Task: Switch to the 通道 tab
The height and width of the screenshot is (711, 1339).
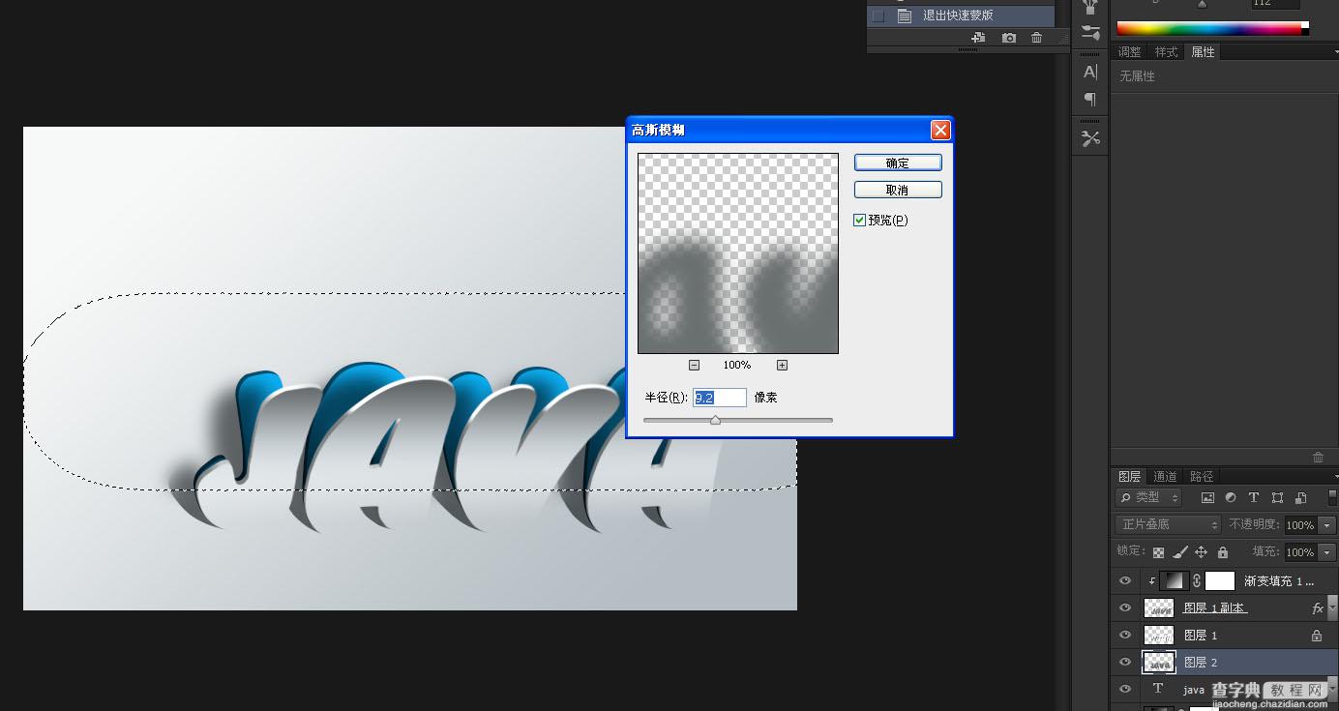Action: [1165, 477]
